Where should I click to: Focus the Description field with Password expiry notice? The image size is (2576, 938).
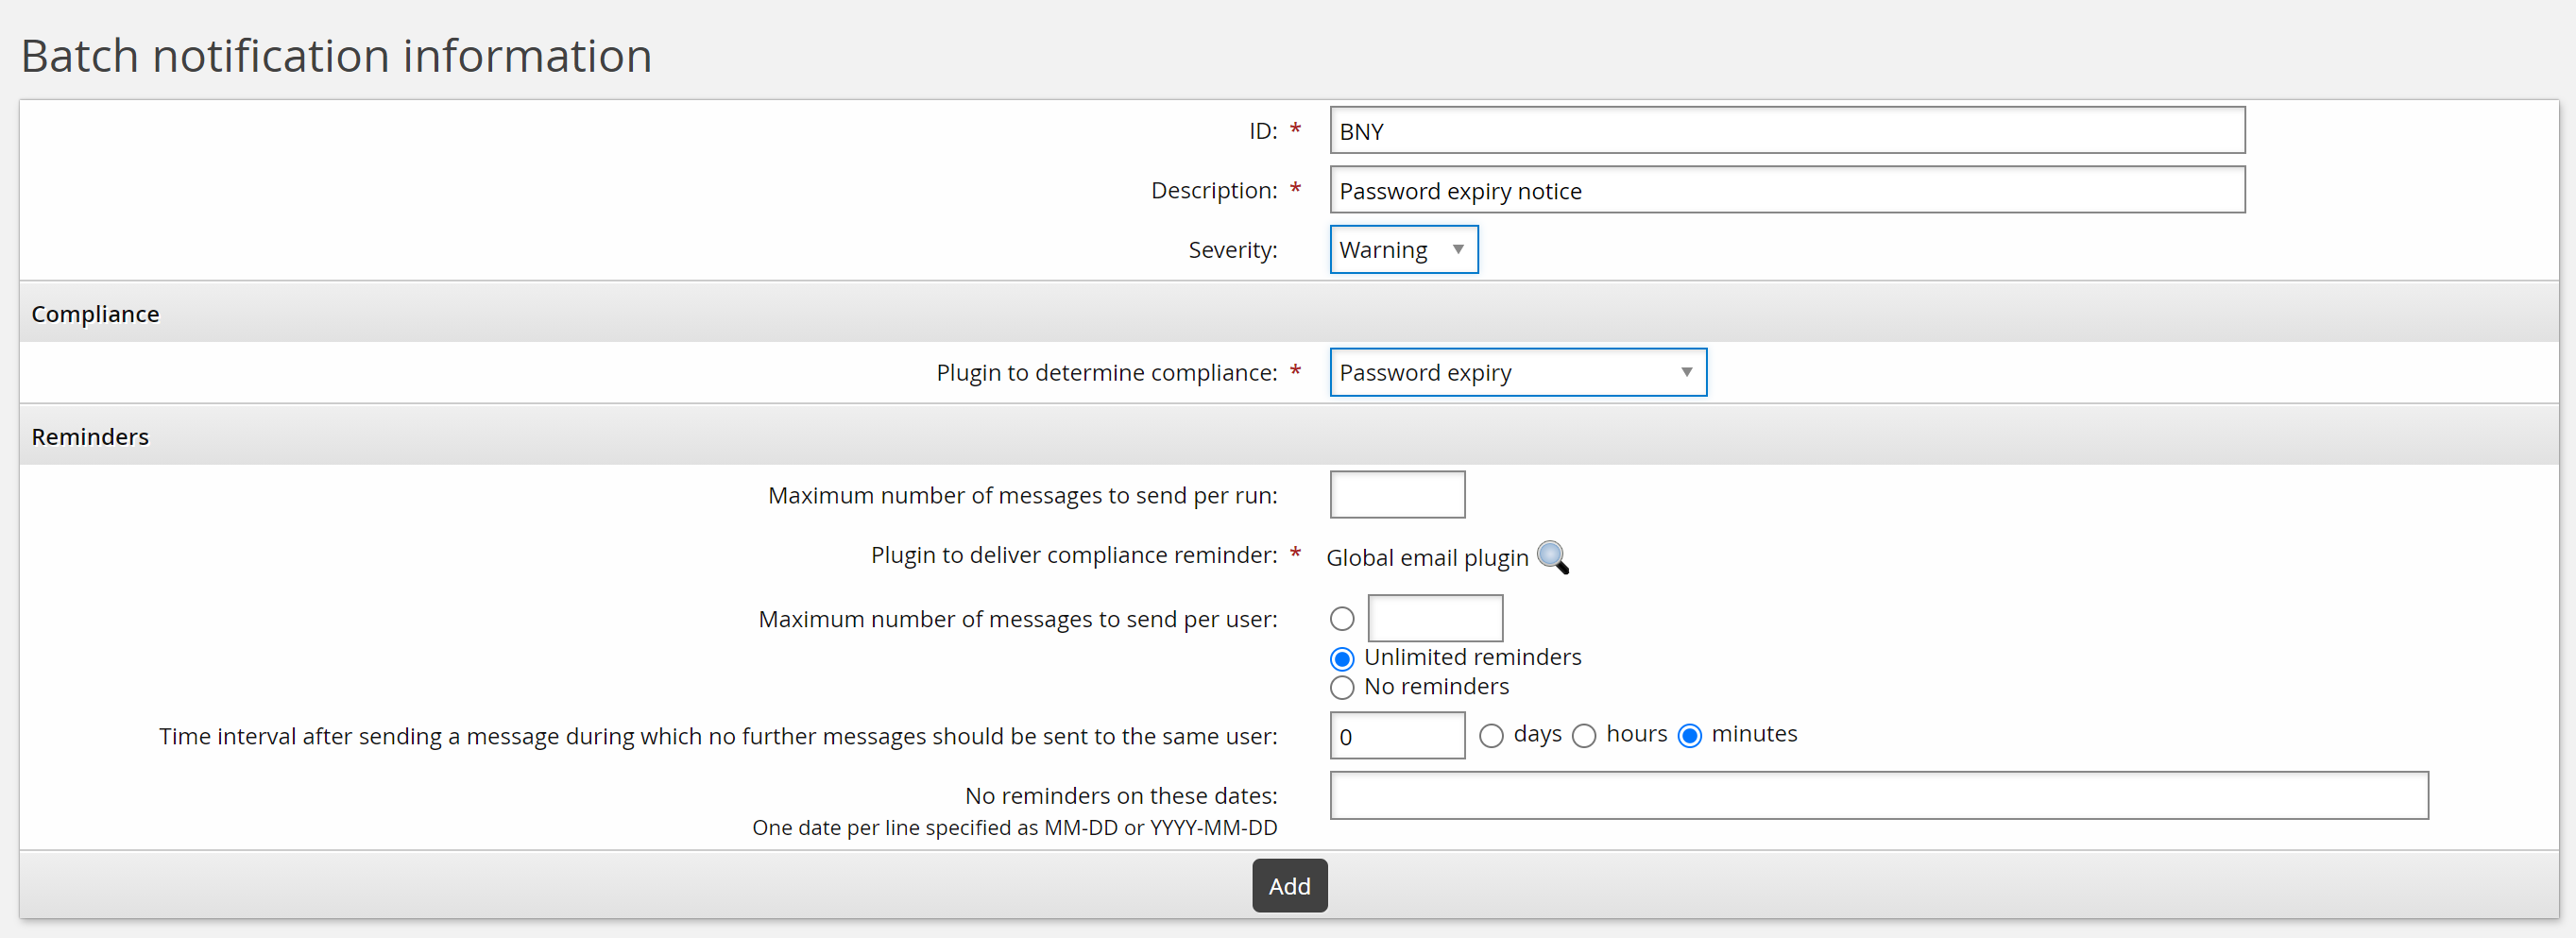pyautogui.click(x=1786, y=190)
